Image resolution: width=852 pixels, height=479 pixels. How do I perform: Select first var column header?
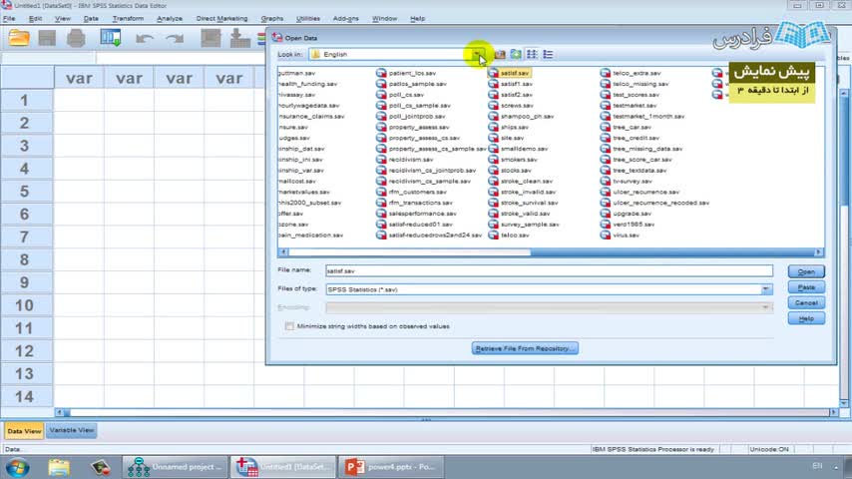pos(79,78)
